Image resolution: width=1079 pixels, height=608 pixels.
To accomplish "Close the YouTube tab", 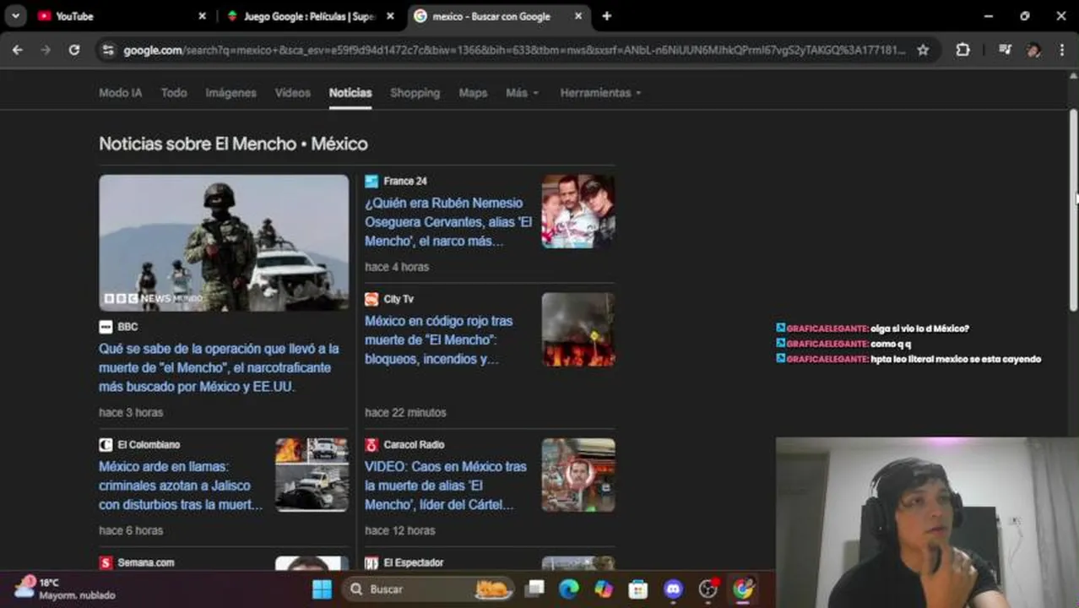I will (202, 16).
